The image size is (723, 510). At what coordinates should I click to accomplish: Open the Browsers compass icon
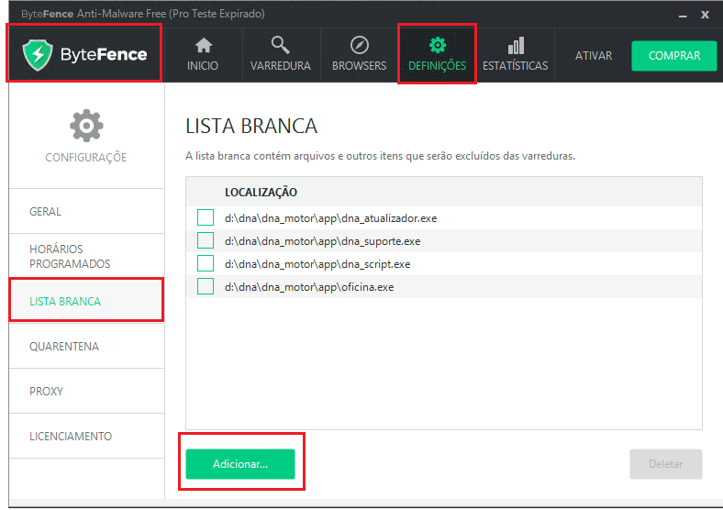(x=359, y=45)
